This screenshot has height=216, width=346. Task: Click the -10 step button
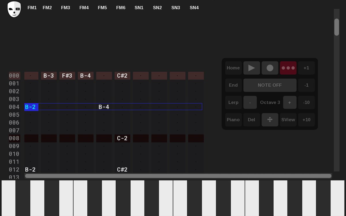(306, 103)
